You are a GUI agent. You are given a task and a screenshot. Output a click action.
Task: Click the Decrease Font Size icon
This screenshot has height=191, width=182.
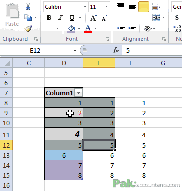[x=105, y=18]
